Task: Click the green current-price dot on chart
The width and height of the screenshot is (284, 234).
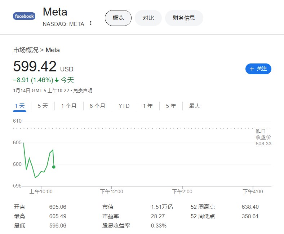Action: (x=54, y=167)
